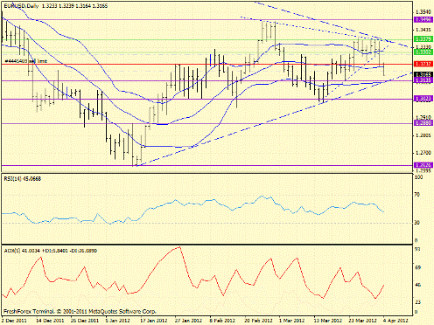Click the 5 Jan 2012 date label
434x325 pixels.
(117, 321)
